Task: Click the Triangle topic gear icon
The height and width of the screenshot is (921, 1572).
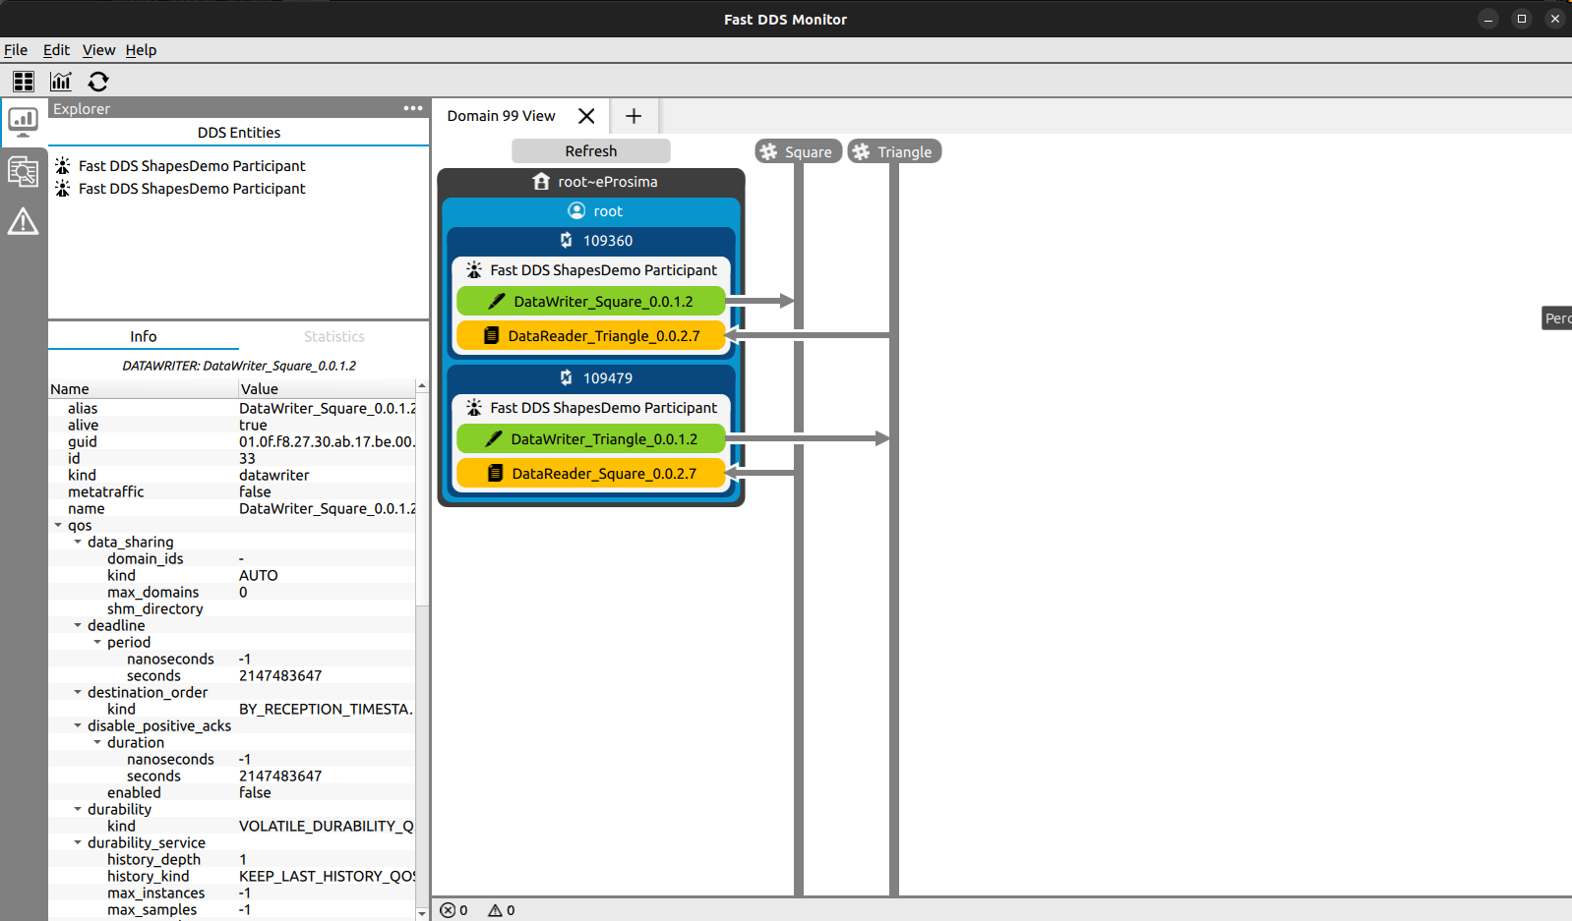Action: point(862,151)
